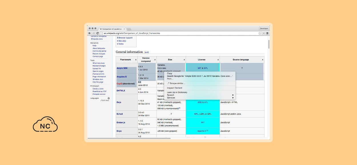Image resolution: width=357 pixels, height=165 pixels.
Task: Choose Copy from the context menu
Action: click(200, 73)
